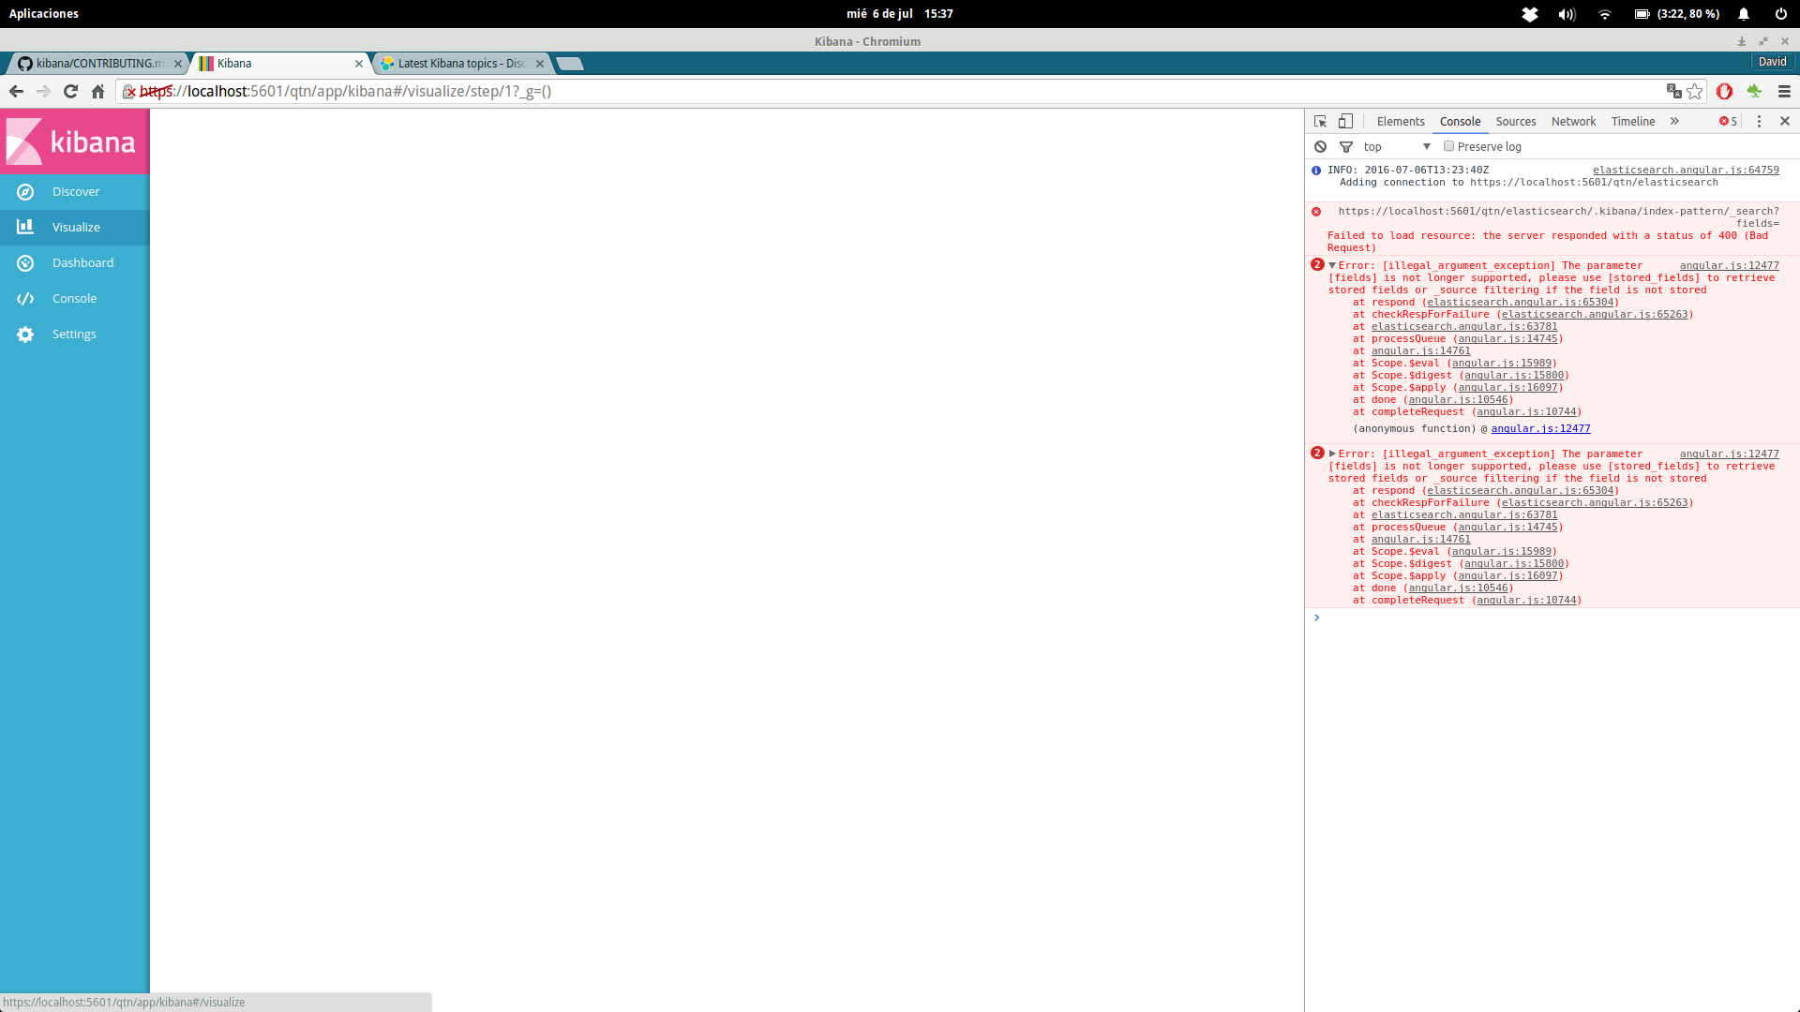Image resolution: width=1800 pixels, height=1012 pixels.
Task: Click the console filter funnel icon
Action: pyautogui.click(x=1346, y=146)
